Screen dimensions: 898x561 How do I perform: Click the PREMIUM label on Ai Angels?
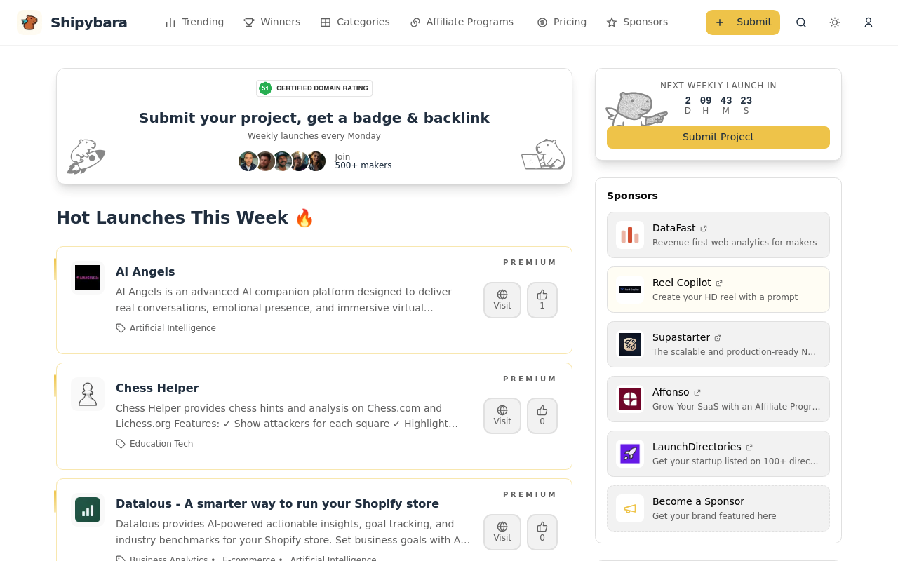pos(530,263)
